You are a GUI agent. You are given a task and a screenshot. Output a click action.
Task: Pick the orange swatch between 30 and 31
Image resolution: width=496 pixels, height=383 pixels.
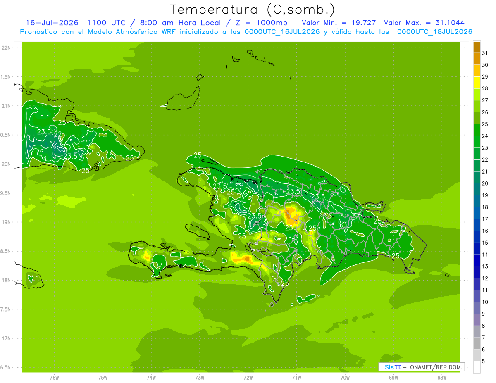(x=477, y=59)
